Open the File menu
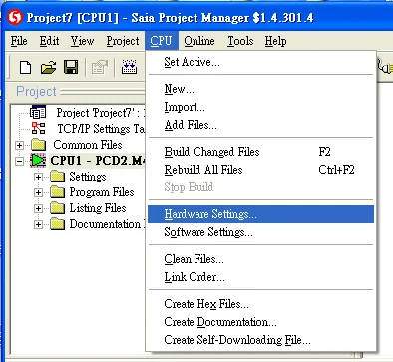The width and height of the screenshot is (393, 362). (19, 41)
